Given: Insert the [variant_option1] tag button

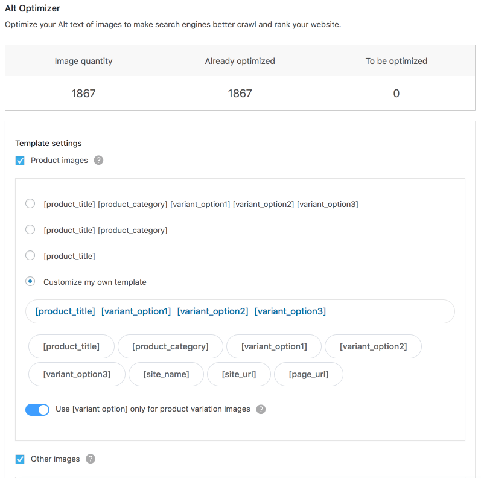Looking at the screenshot, I should point(274,346).
